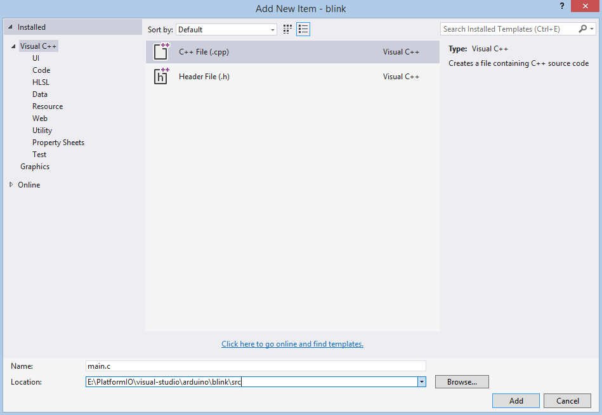The image size is (602, 415).
Task: Select the Header File (.h) template icon
Action: point(161,76)
